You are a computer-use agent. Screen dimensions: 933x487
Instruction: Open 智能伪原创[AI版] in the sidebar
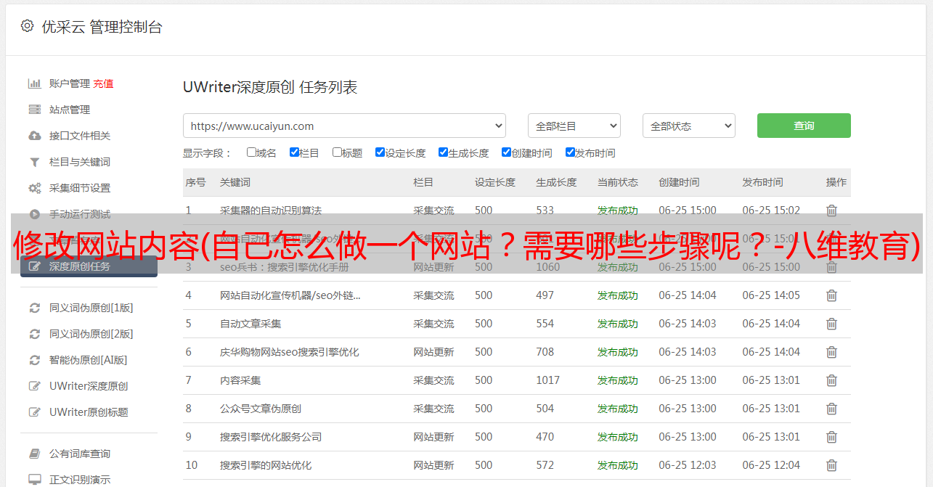point(89,360)
